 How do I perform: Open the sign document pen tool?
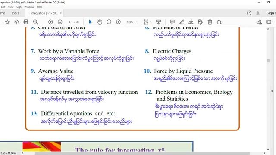point(191,22)
